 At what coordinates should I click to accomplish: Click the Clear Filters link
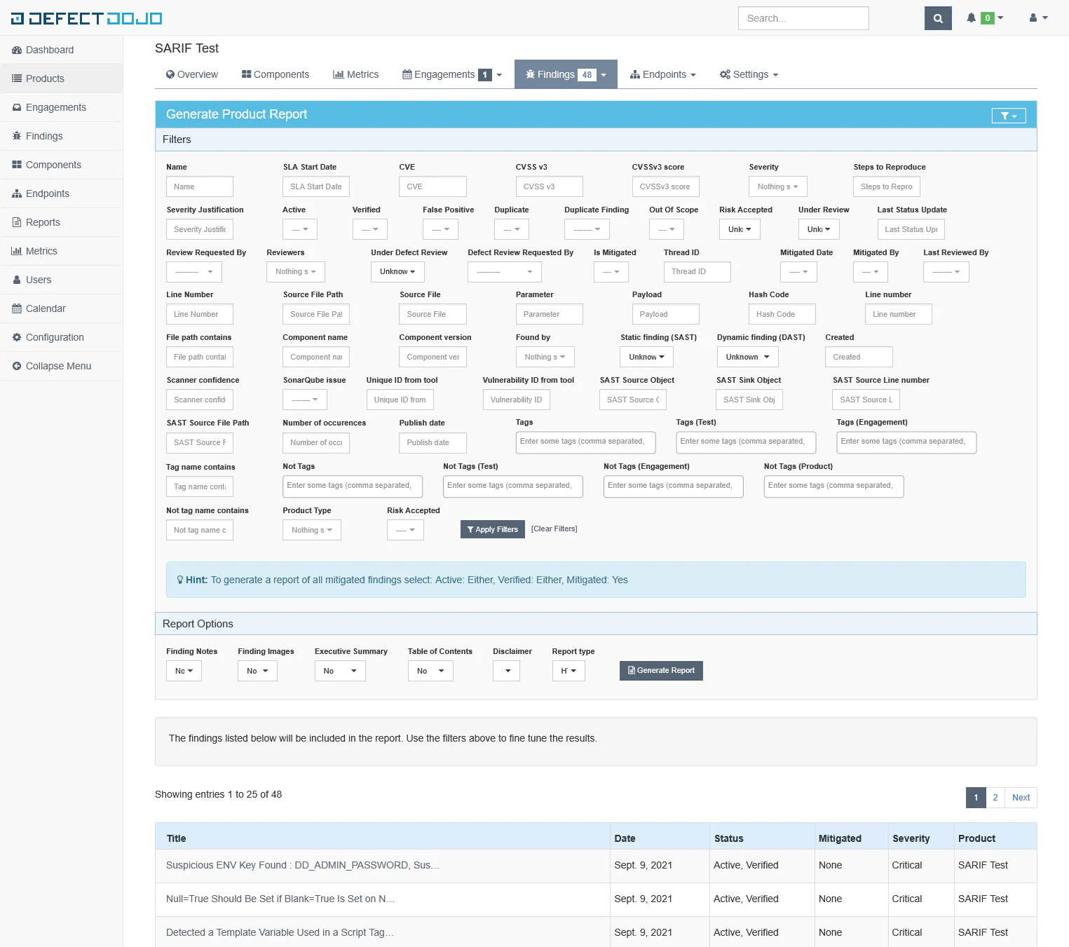[554, 529]
